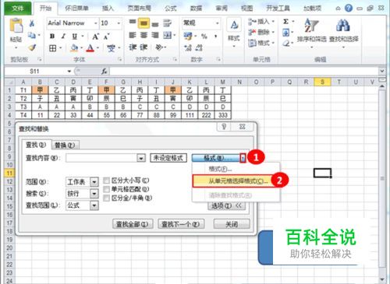Choose the Format... menu entry
Screen dimensions: 390x284
(220, 169)
